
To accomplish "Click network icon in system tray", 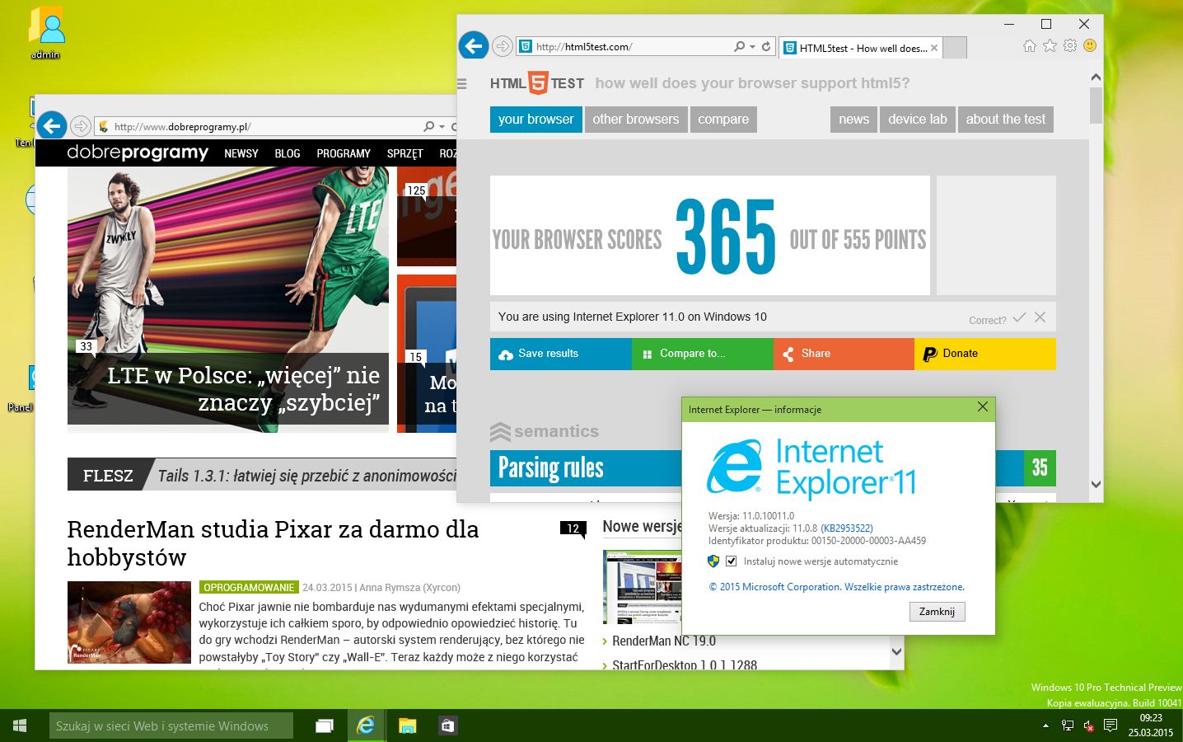I will [1068, 726].
